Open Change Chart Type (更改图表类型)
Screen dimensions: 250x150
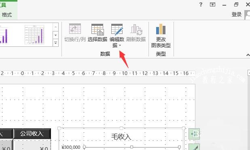(161, 36)
